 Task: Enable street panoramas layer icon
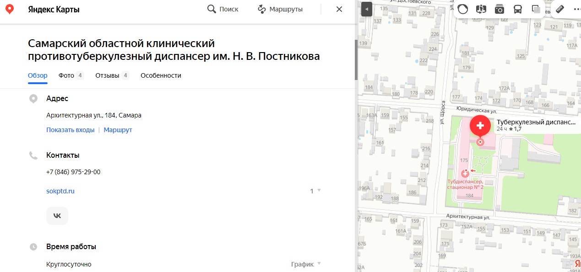481,9
